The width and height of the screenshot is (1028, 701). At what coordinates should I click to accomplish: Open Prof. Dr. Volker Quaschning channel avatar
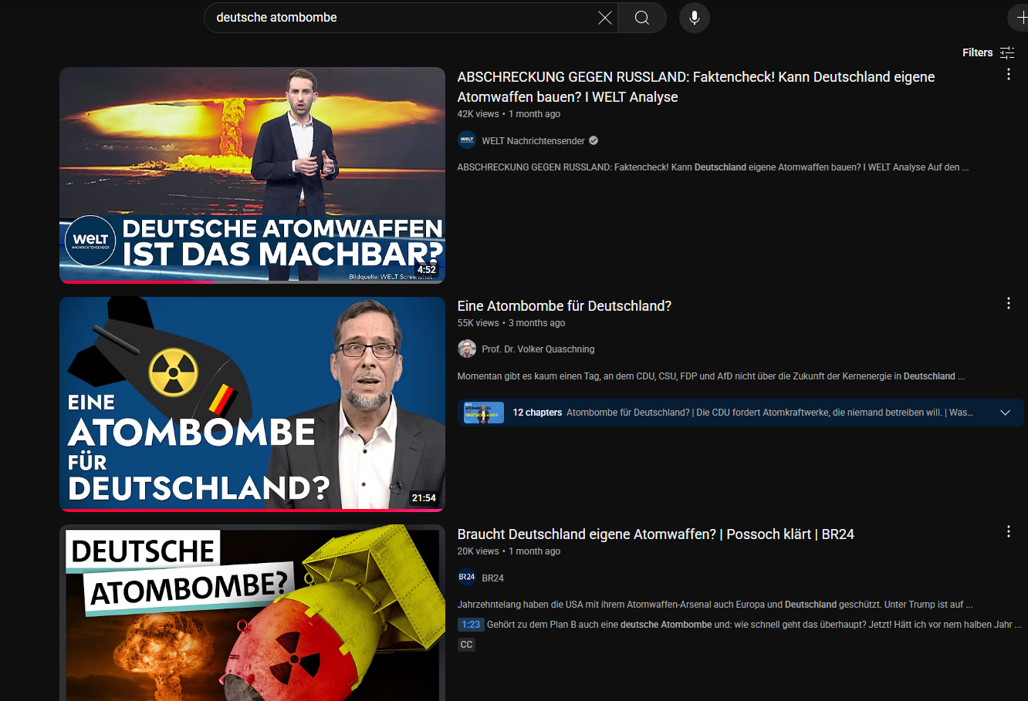click(x=467, y=349)
